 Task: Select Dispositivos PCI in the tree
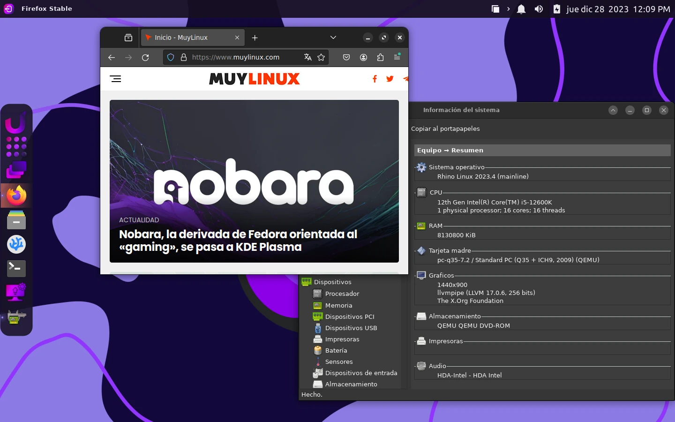click(350, 316)
